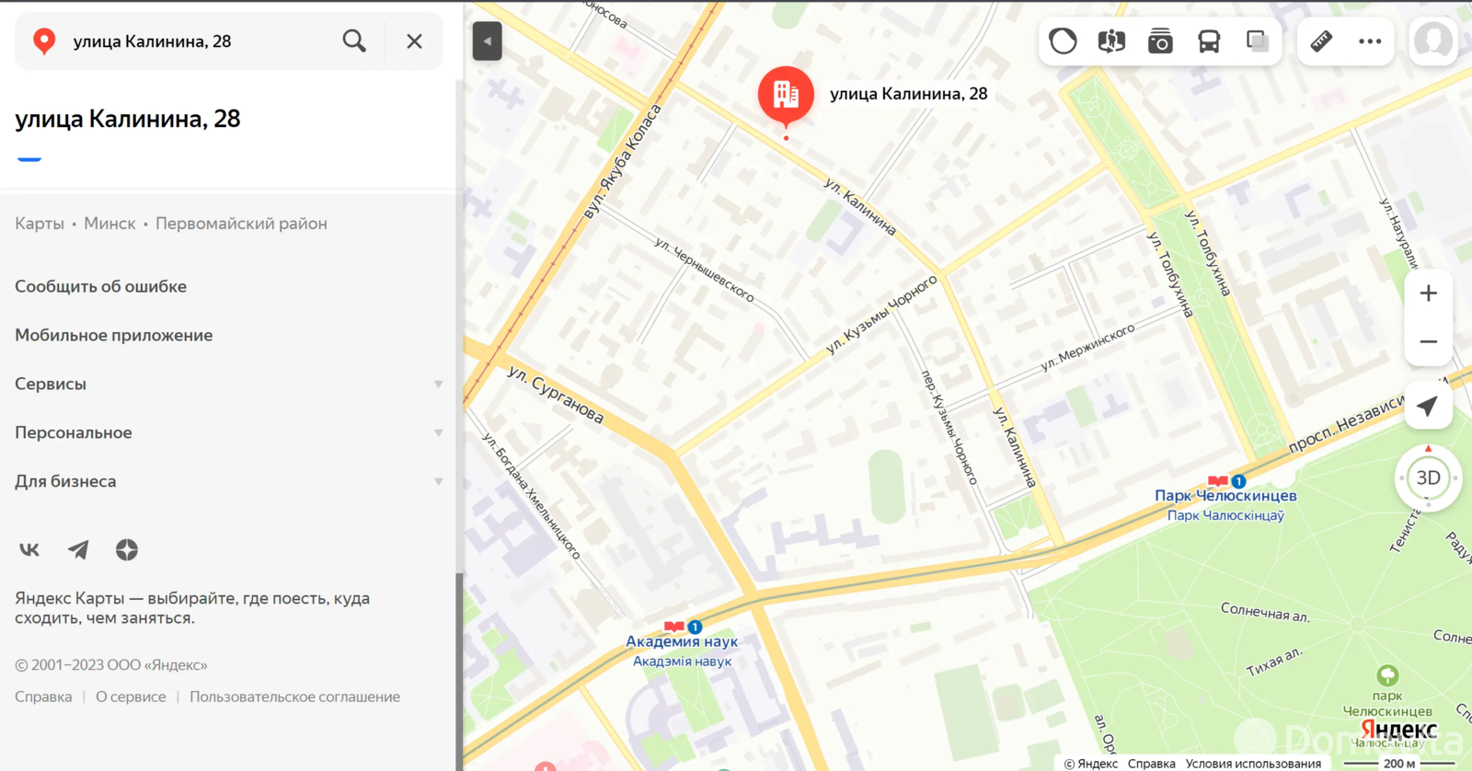Viewport: 1472px width, 771px height.
Task: Collapse the side panel with the arrow button
Action: [x=487, y=40]
